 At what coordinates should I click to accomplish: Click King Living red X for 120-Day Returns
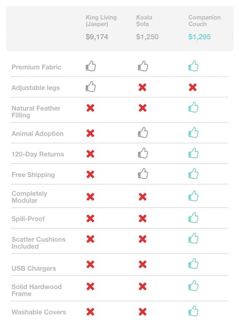[91, 154]
